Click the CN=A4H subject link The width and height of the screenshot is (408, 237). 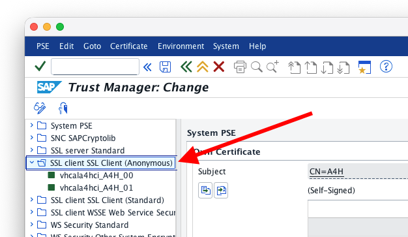tap(327, 172)
